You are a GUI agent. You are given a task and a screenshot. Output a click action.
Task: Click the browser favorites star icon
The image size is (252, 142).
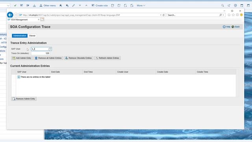click(x=233, y=15)
